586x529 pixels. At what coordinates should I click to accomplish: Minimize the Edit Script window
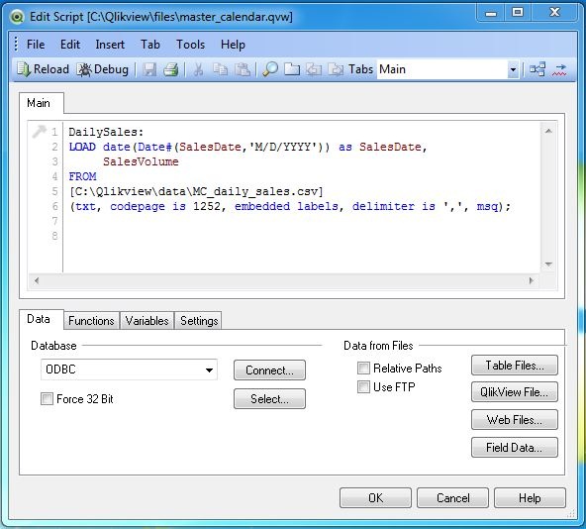coord(491,14)
